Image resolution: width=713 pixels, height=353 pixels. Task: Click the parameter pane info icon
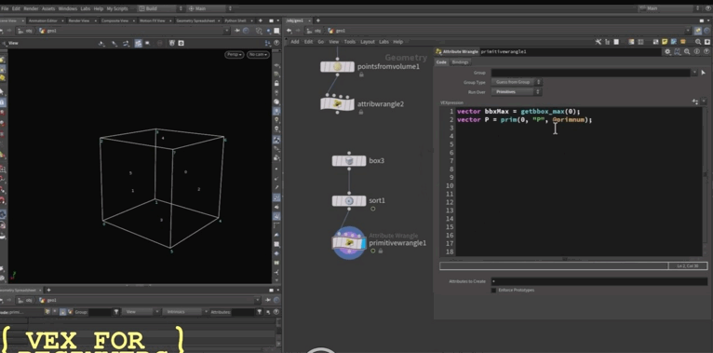click(696, 52)
